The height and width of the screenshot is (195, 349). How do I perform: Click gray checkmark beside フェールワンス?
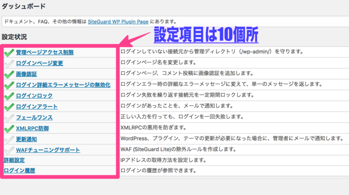[x=9, y=118]
